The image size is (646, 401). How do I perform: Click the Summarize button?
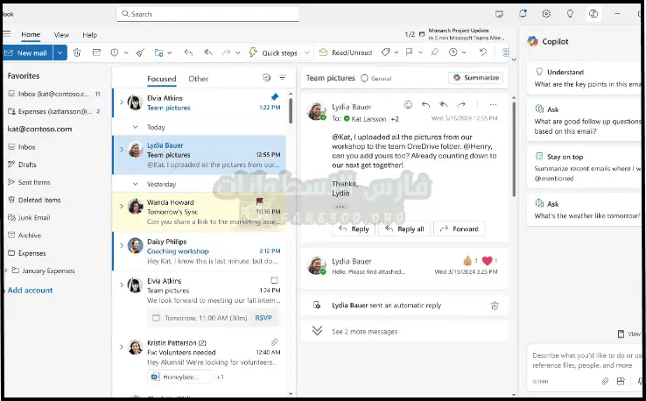click(476, 78)
